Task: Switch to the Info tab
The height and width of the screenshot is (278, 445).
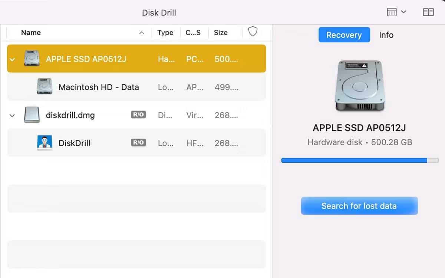Action: coord(386,35)
